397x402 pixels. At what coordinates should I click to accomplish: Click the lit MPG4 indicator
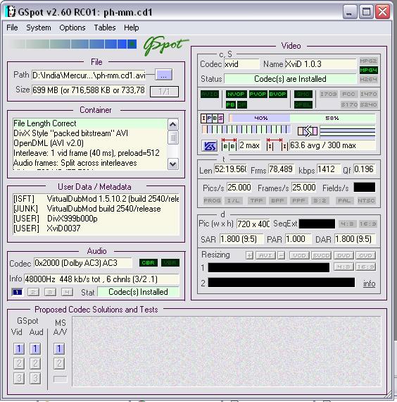(x=368, y=71)
